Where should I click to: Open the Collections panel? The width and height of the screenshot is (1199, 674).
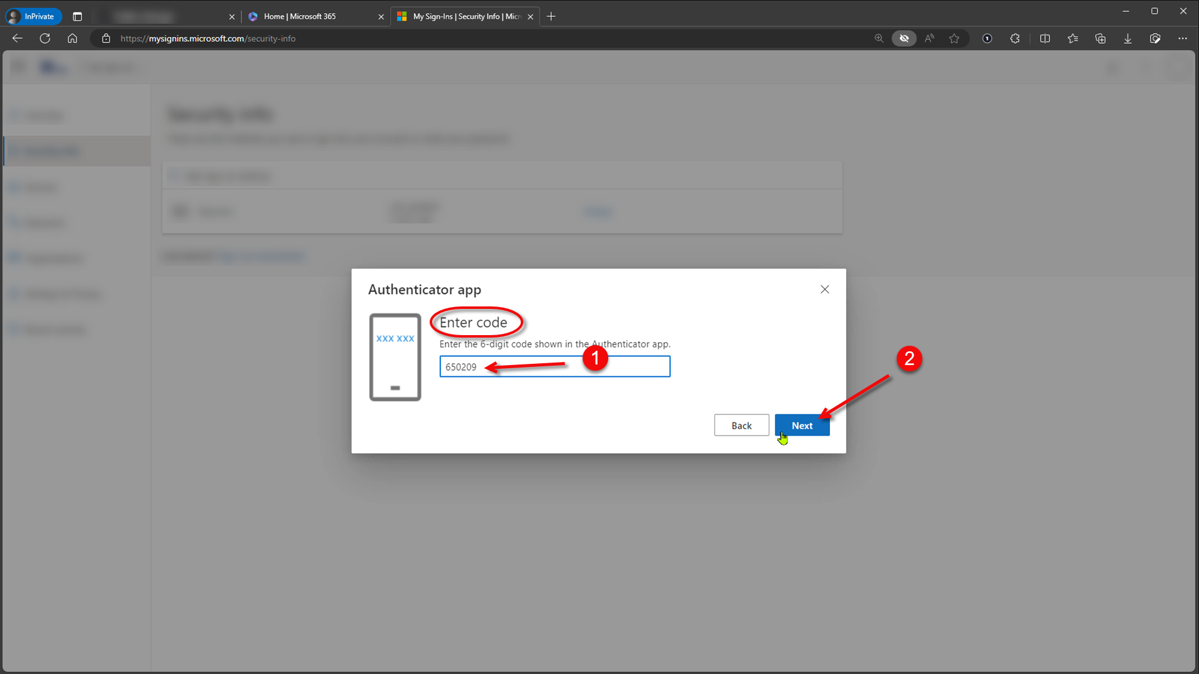coord(1100,39)
